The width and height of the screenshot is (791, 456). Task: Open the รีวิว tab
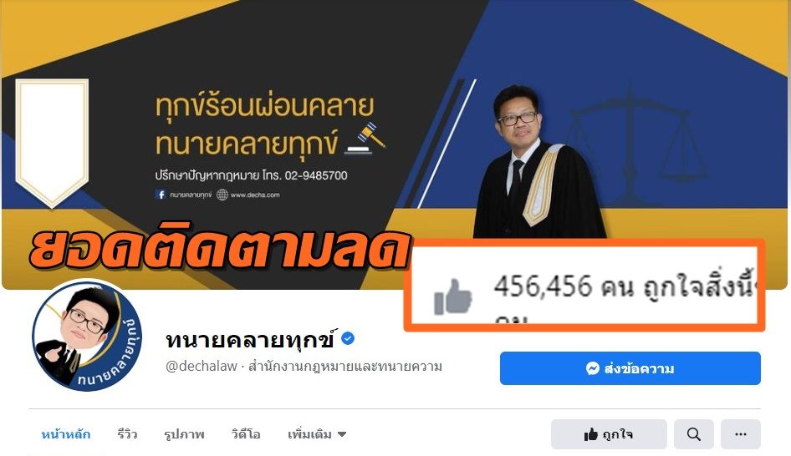(127, 434)
